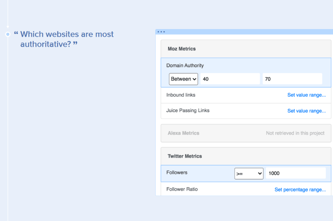Click the Domain Authority maximum field showing 70
The image size is (333, 221).
[x=292, y=79]
